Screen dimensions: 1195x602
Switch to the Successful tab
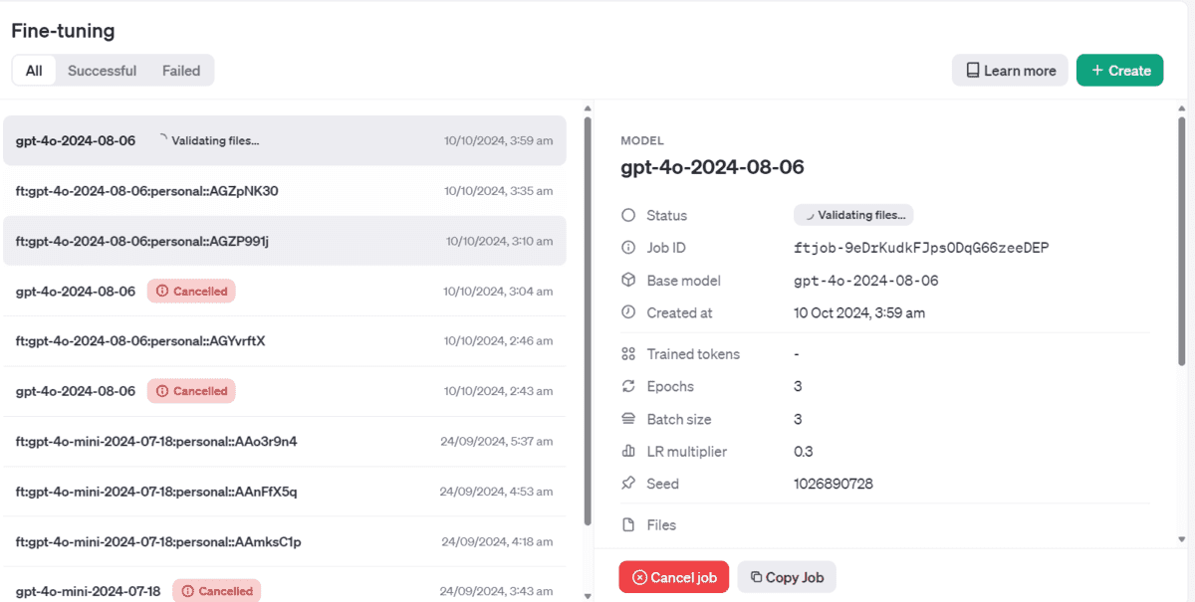(x=102, y=71)
